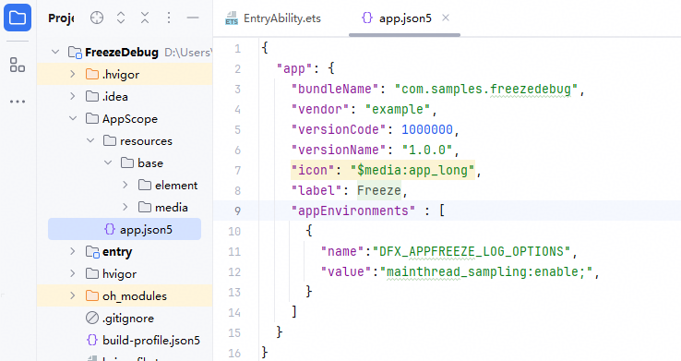Click the entry module folder icon
Viewport: 681px width, 361px height.
[x=92, y=251]
